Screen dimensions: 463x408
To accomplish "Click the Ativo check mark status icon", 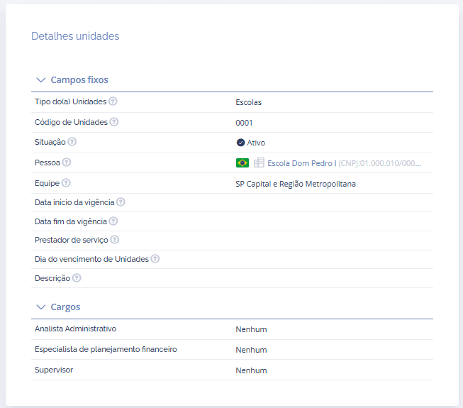I will click(x=240, y=143).
